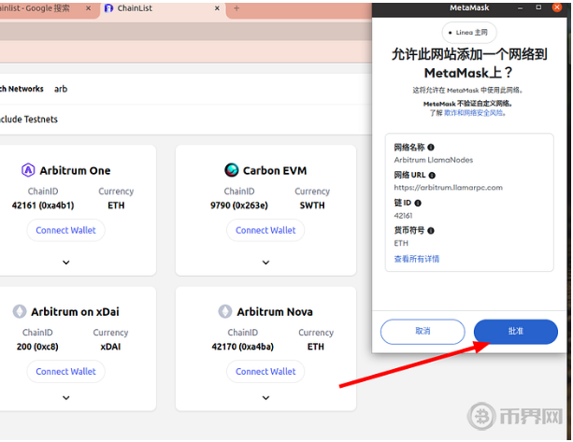Viewport: 573px width, 442px height.
Task: Approve the network with 批准 button
Action: pyautogui.click(x=515, y=331)
